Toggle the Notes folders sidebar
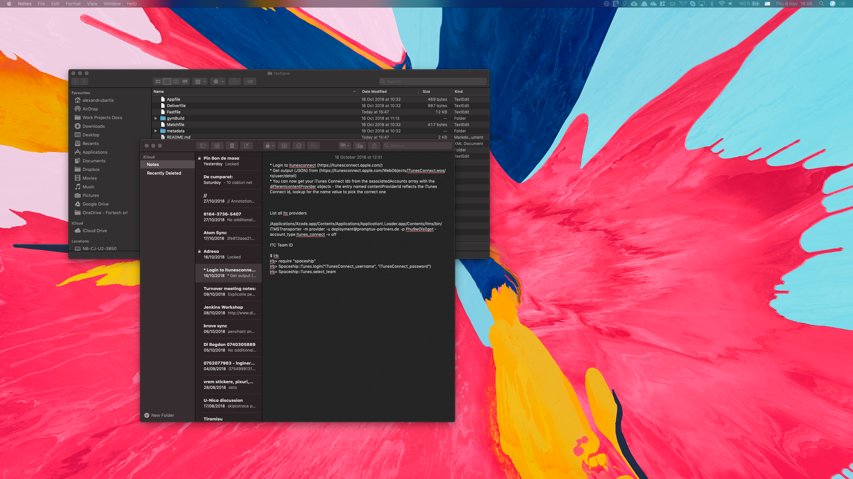Image resolution: width=853 pixels, height=479 pixels. click(203, 146)
